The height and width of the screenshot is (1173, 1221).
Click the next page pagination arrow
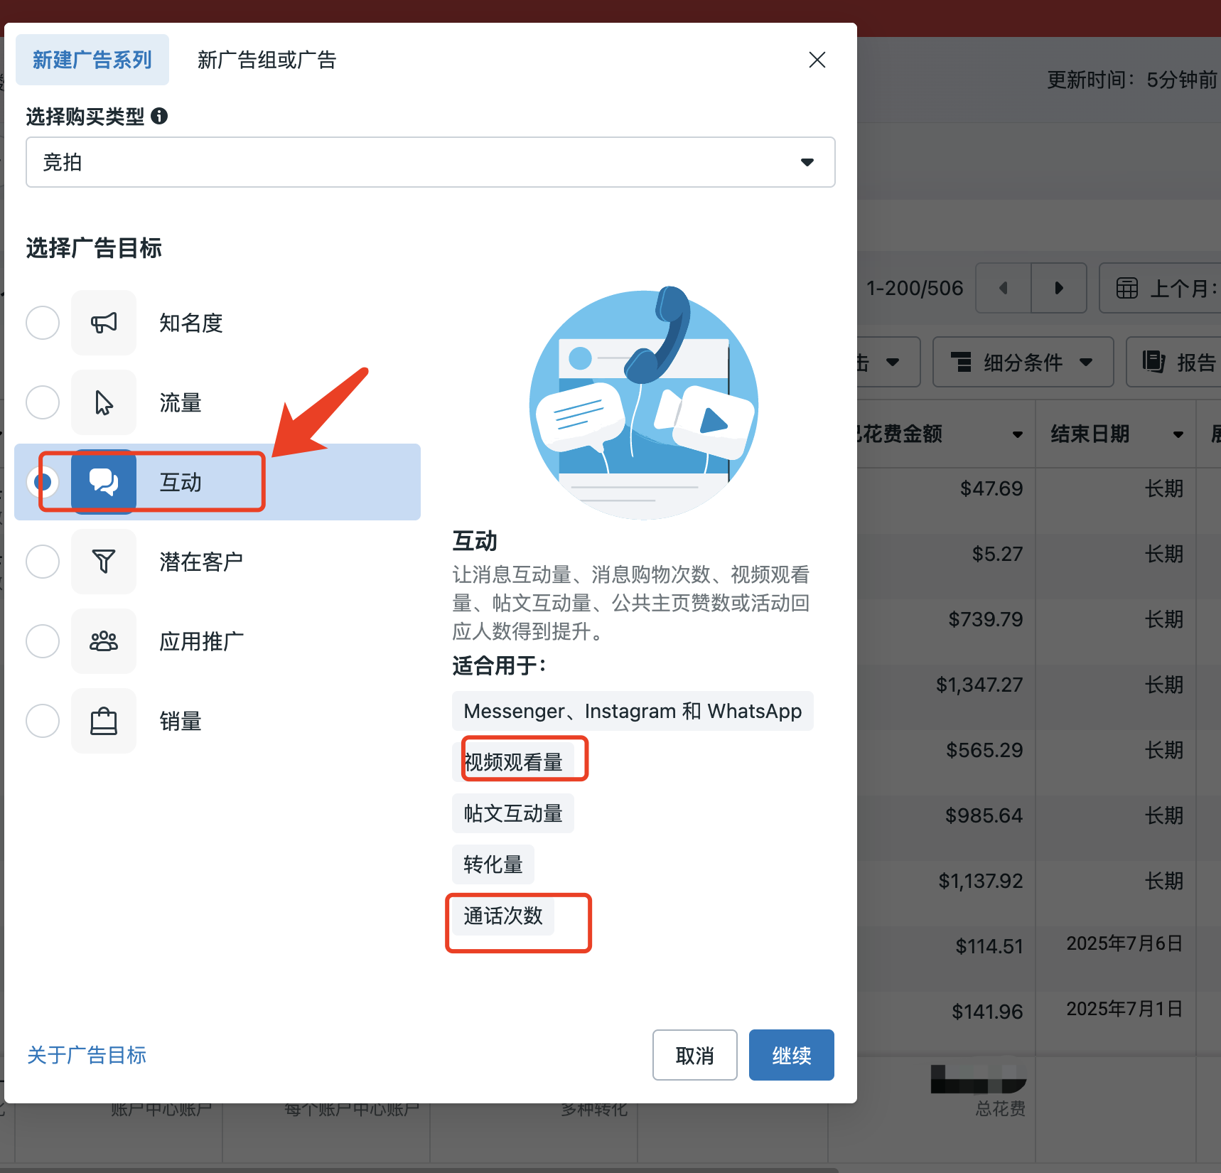pyautogui.click(x=1058, y=288)
